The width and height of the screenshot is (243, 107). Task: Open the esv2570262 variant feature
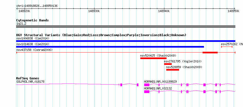[227, 47]
